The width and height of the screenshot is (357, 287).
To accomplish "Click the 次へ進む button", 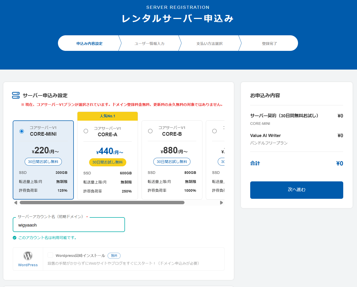I will click(x=296, y=190).
